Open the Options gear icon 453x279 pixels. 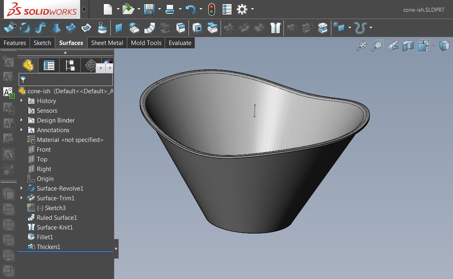[242, 9]
